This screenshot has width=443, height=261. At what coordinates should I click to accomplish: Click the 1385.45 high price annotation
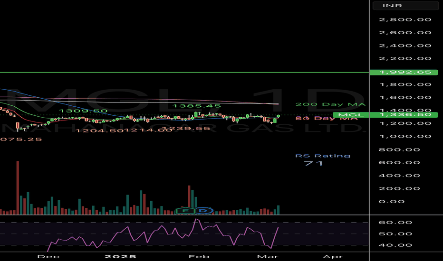pyautogui.click(x=196, y=106)
